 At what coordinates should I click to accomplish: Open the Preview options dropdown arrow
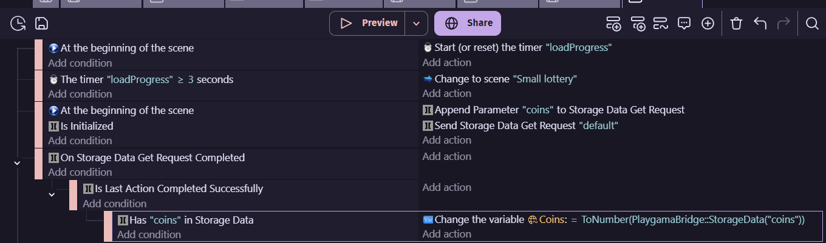coord(416,24)
